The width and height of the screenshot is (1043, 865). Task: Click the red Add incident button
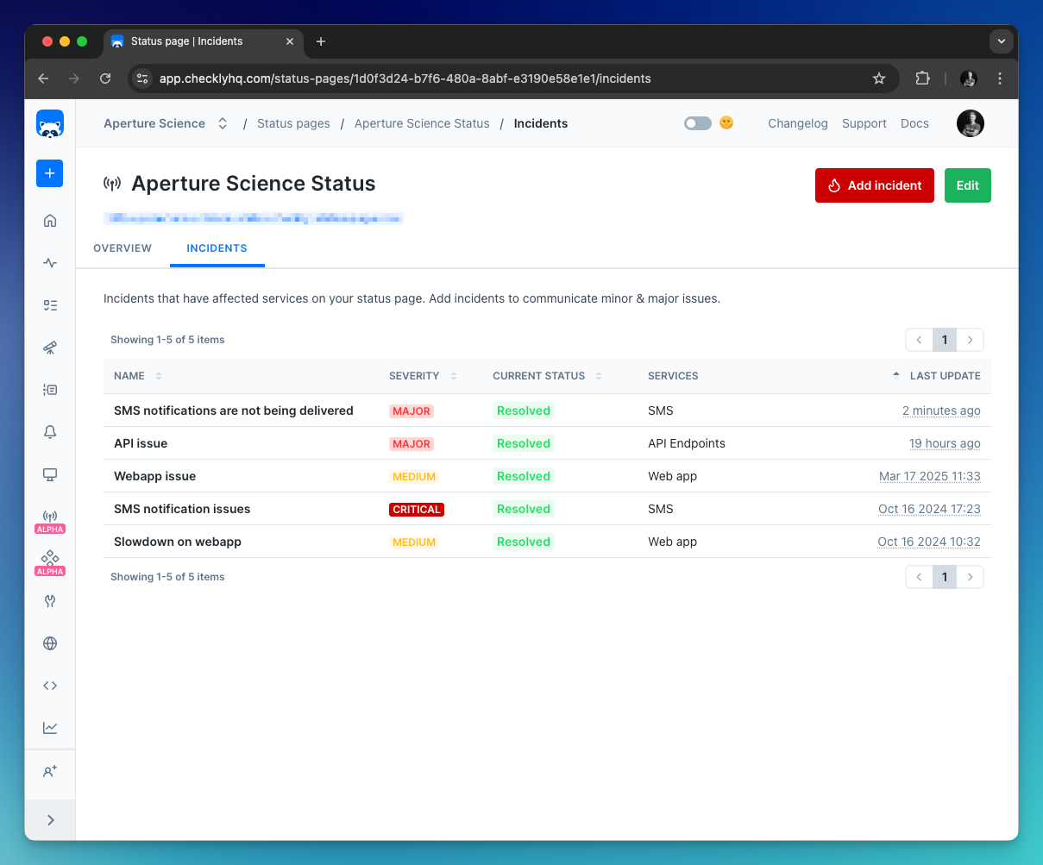(x=874, y=185)
